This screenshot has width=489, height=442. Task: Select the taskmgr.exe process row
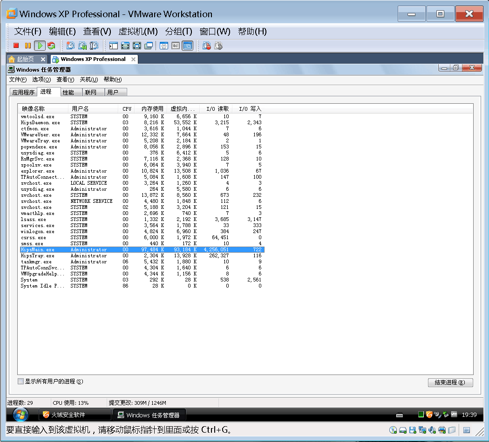click(x=142, y=261)
